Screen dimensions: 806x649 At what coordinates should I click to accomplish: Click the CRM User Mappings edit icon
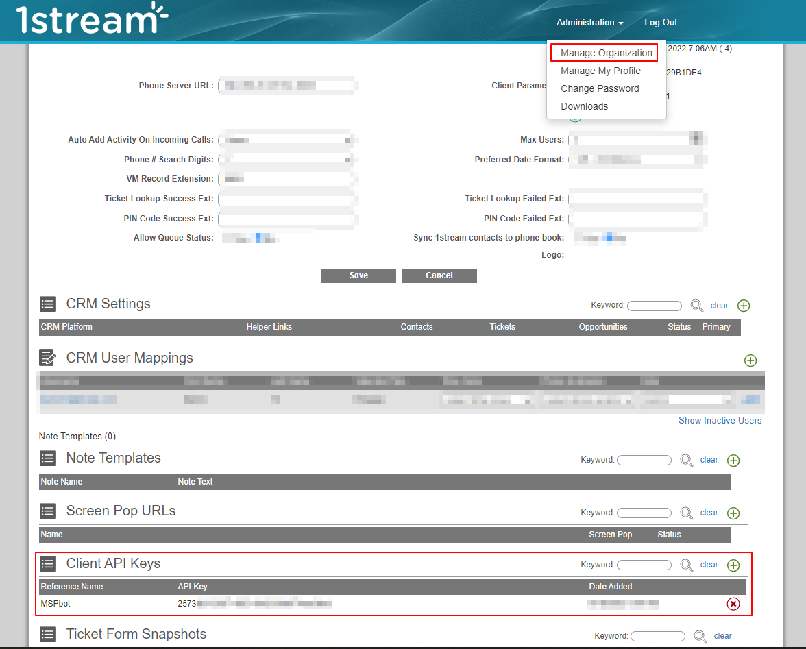47,357
